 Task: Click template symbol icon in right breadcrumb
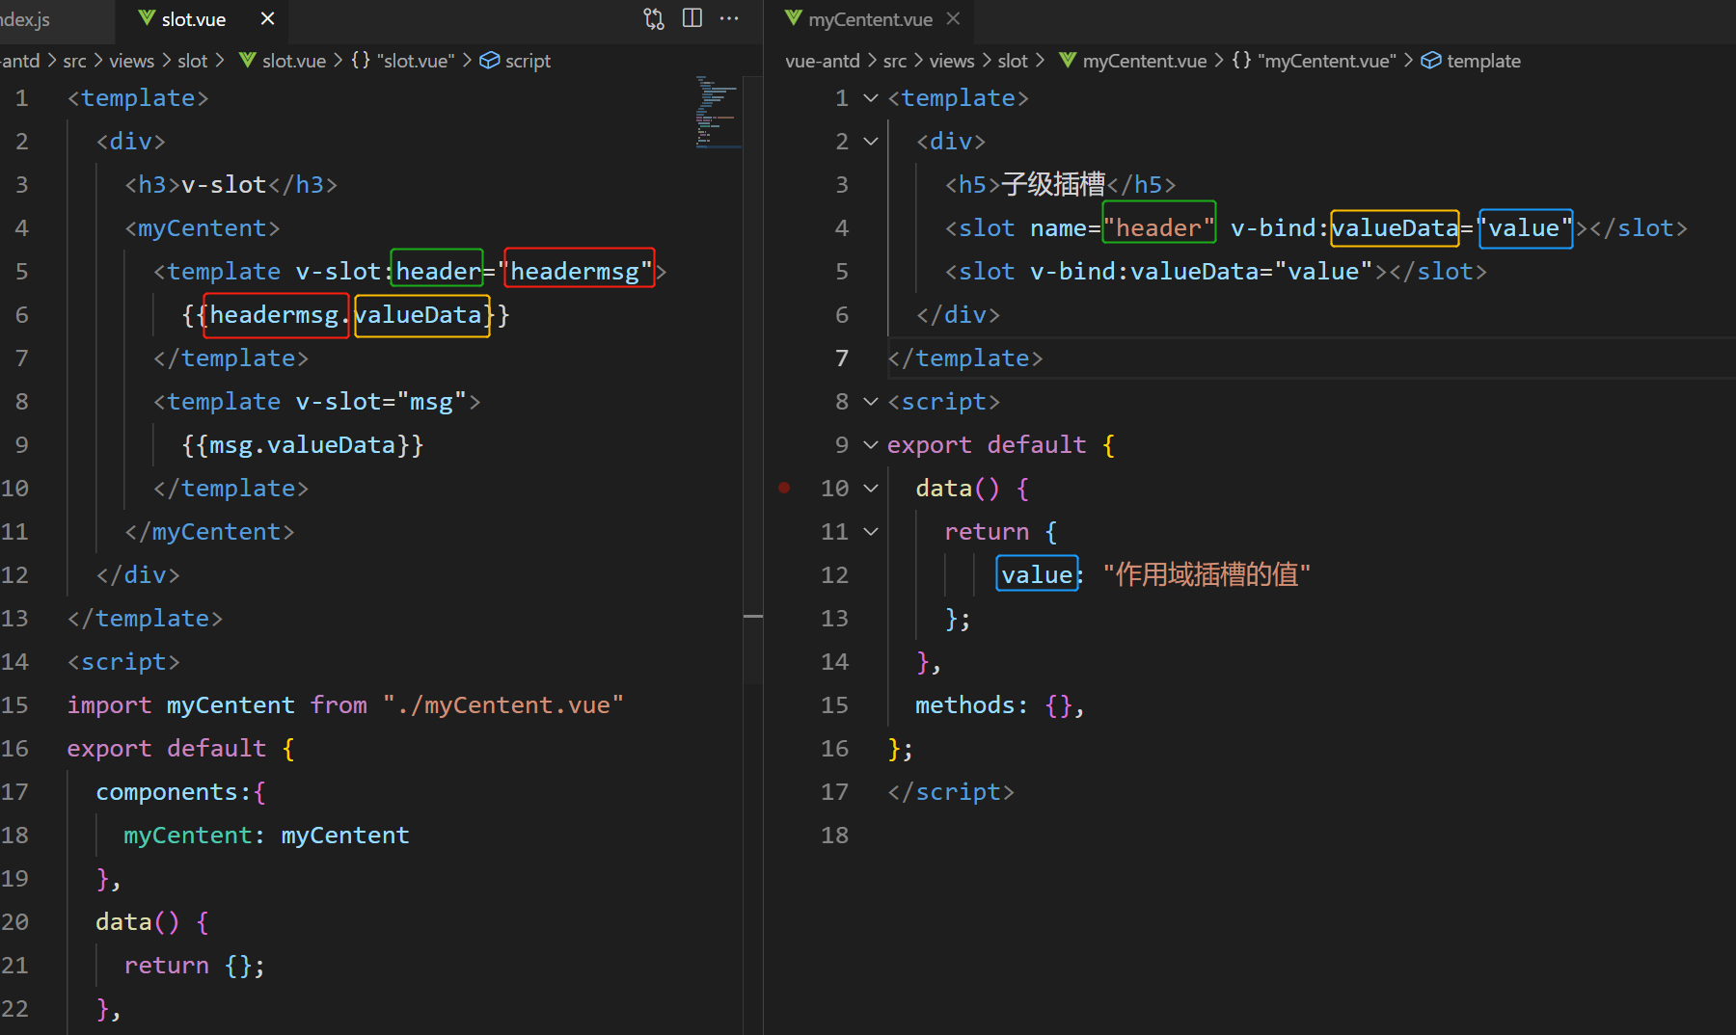(1431, 60)
